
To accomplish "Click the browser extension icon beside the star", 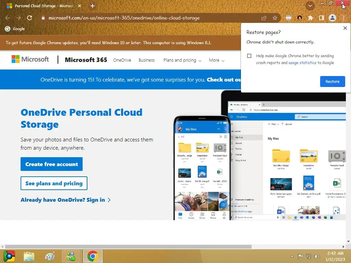I will 289,18.
